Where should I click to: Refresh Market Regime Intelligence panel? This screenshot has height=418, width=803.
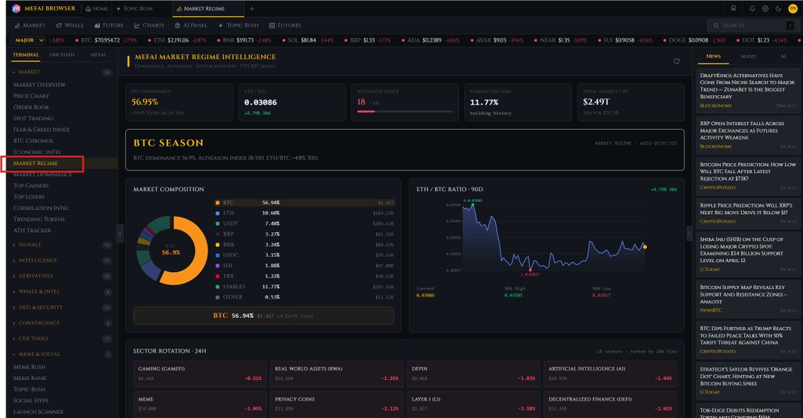pos(677,61)
